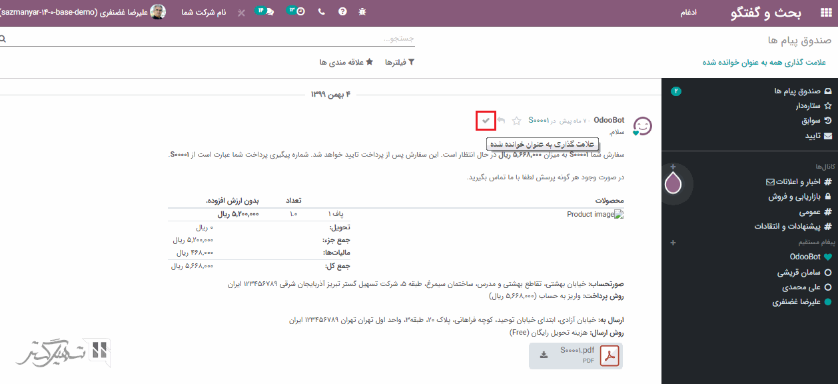This screenshot has width=838, height=384.
Task: Start new direct message with plus
Action: coord(673,243)
